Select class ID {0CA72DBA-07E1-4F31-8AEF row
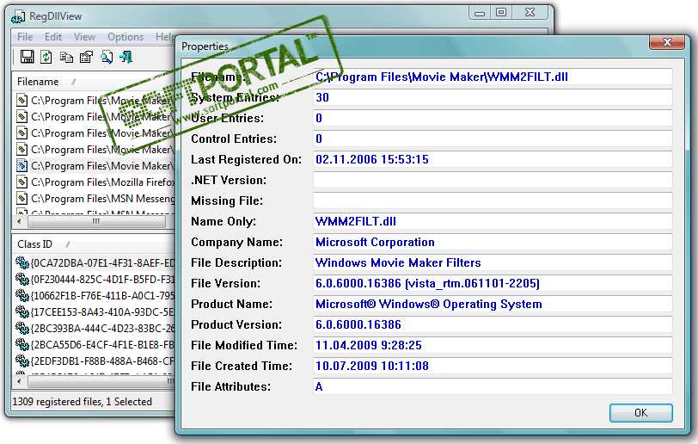 point(95,263)
